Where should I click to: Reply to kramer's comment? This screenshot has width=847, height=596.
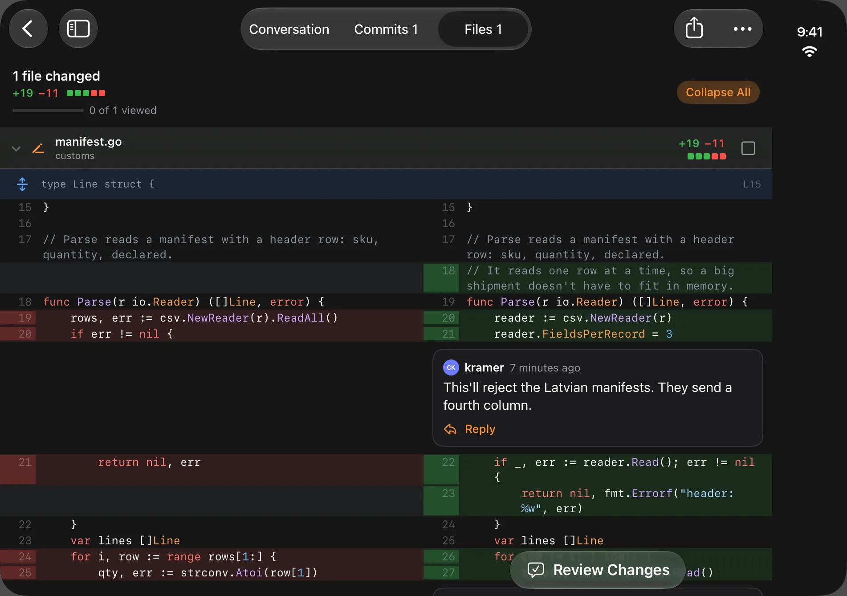[480, 429]
